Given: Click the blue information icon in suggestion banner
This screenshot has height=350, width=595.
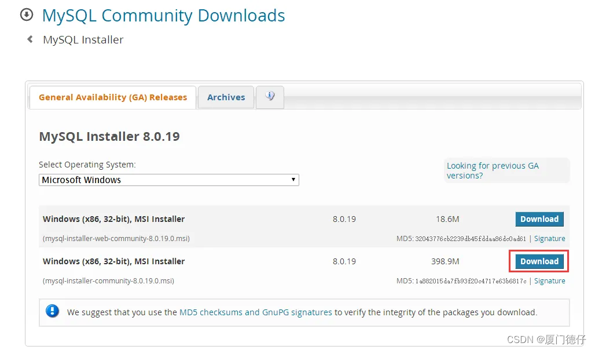Looking at the screenshot, I should coord(52,311).
